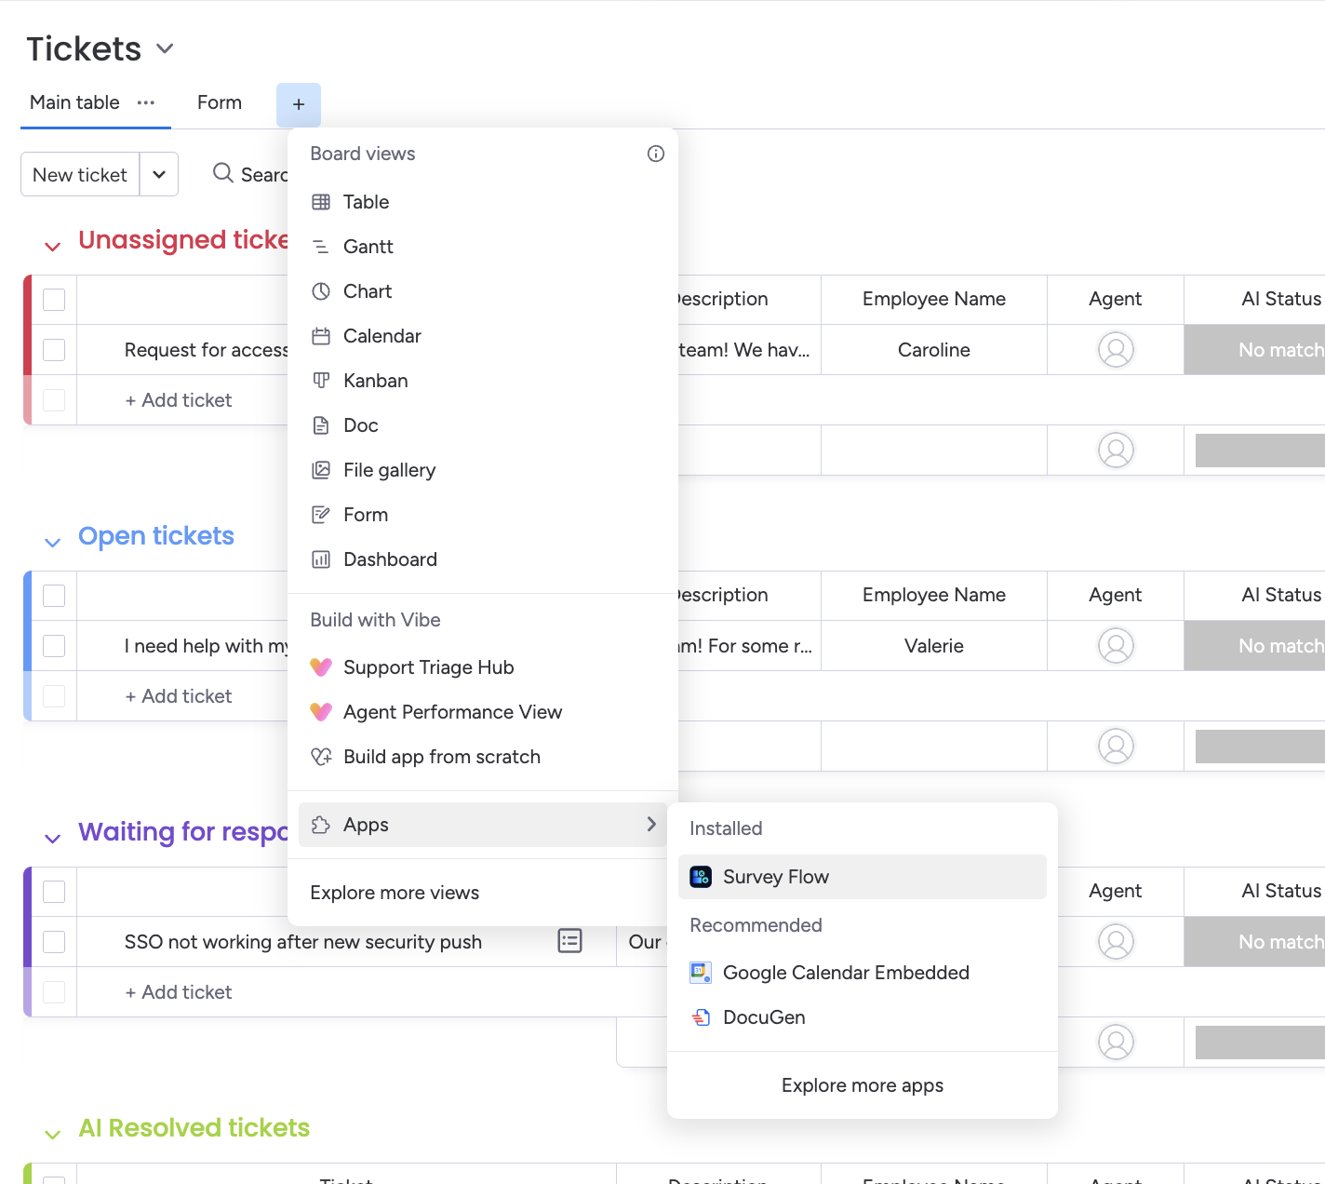The image size is (1325, 1184).
Task: Click the DocuGen app icon
Action: point(701,1017)
